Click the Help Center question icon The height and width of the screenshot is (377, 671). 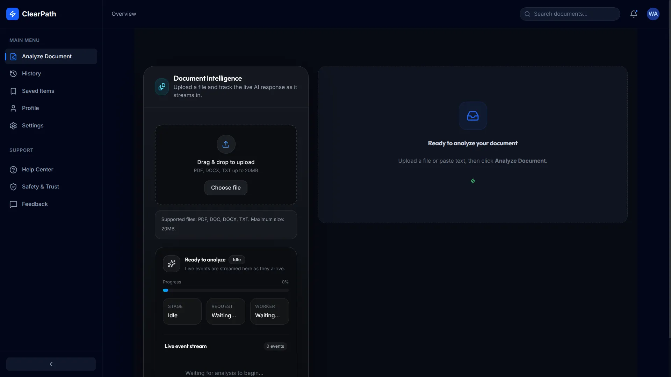pyautogui.click(x=13, y=170)
